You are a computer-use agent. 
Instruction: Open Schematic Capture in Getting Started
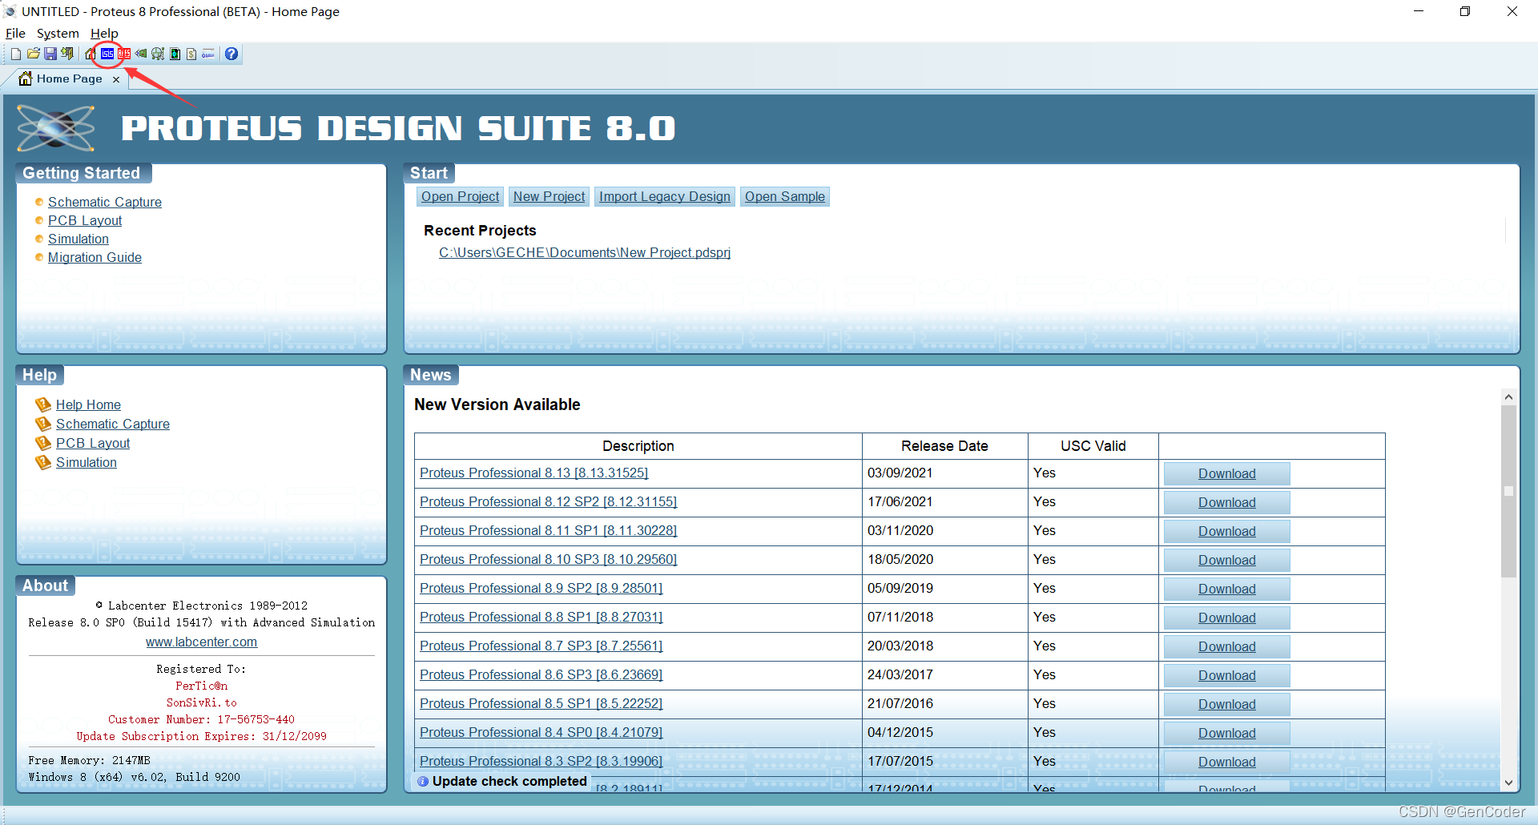coord(105,202)
